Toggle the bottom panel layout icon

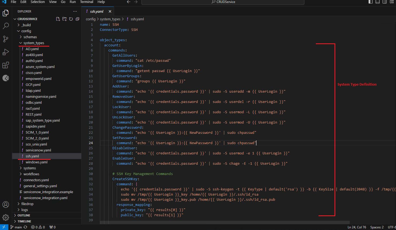[378, 2]
